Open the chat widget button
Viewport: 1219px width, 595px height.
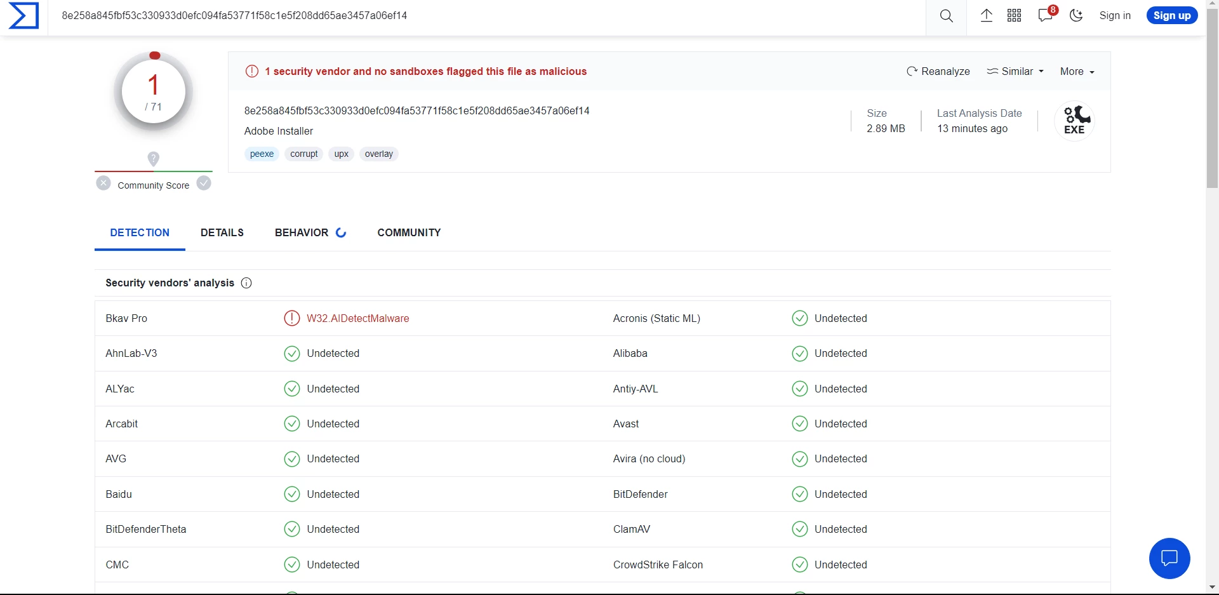click(1169, 558)
